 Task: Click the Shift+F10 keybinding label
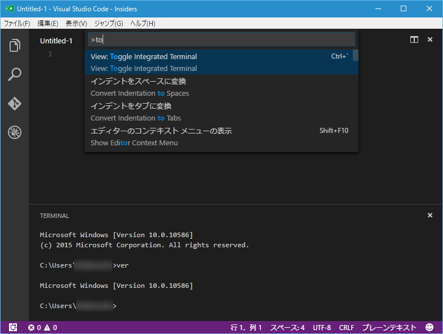[334, 131]
